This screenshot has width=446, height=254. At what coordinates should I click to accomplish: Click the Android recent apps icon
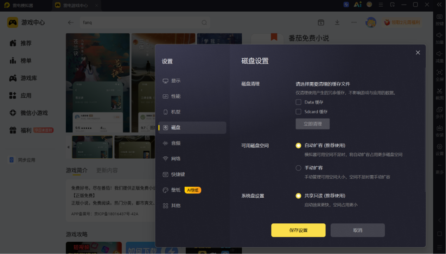coord(439,247)
